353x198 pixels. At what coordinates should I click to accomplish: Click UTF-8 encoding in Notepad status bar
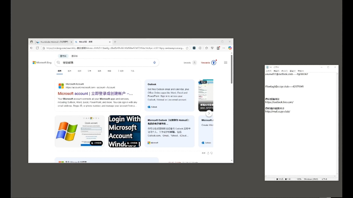point(324,179)
